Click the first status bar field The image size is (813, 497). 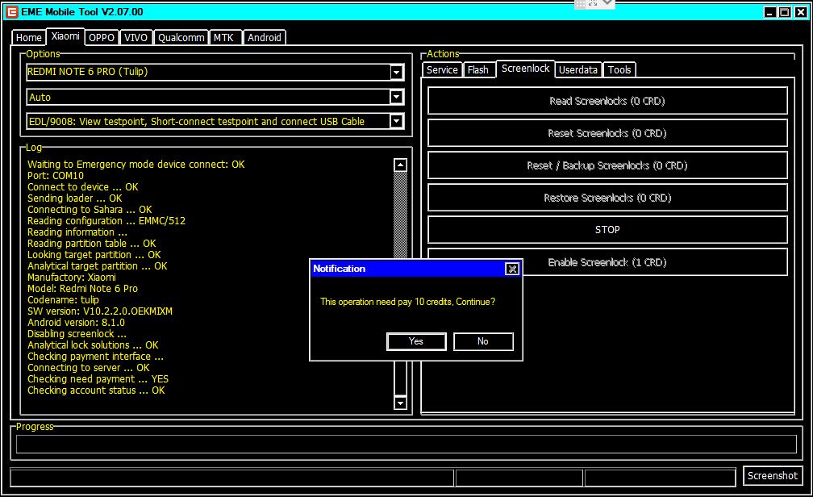(231, 478)
